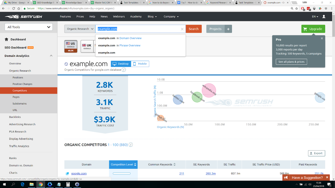
Task: Collapse the Domain Analytics section
Action: tap(51, 56)
